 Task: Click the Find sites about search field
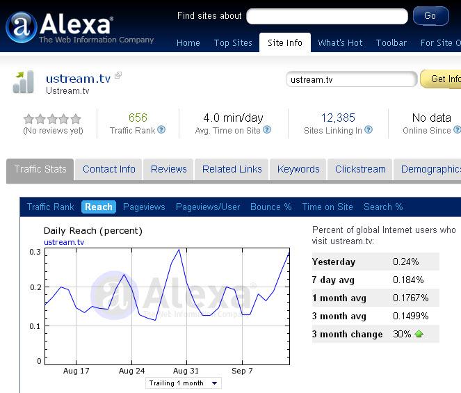click(327, 16)
